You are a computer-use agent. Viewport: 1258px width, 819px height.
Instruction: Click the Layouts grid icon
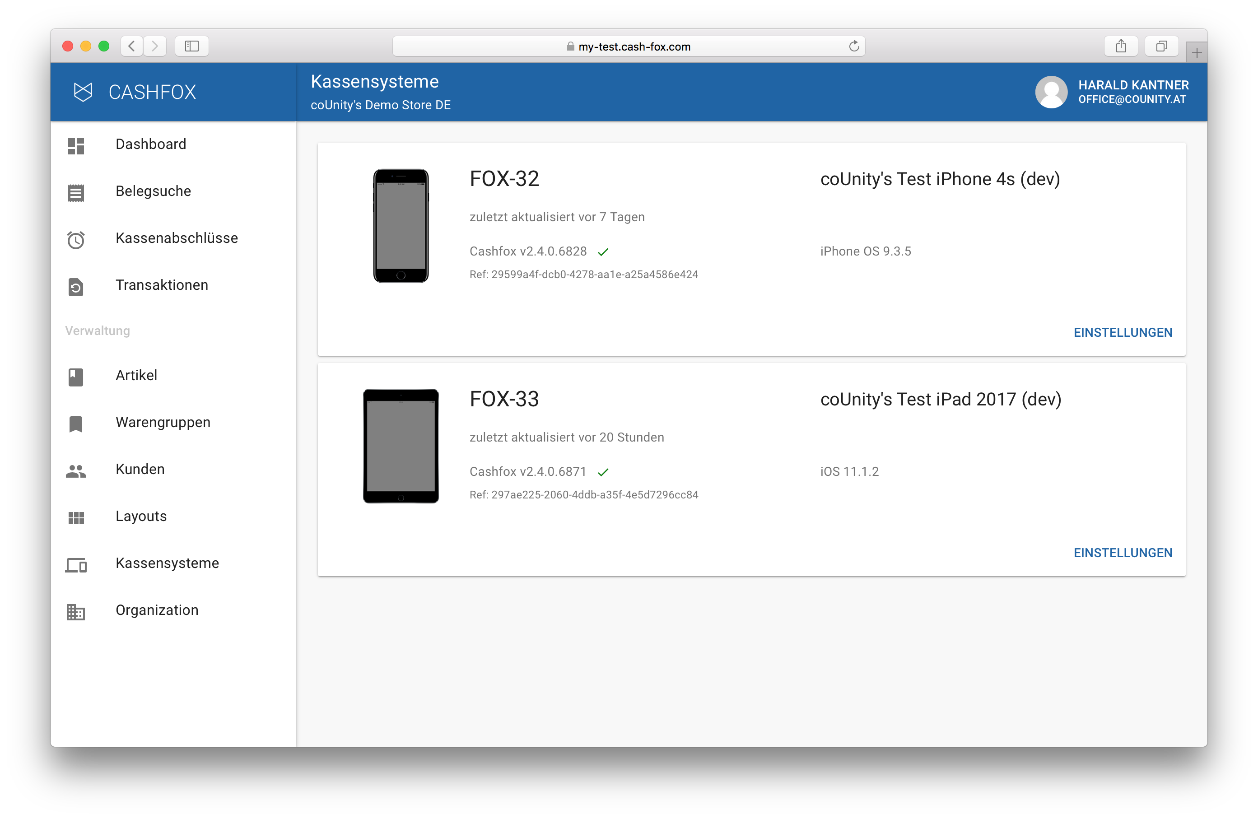coord(75,518)
